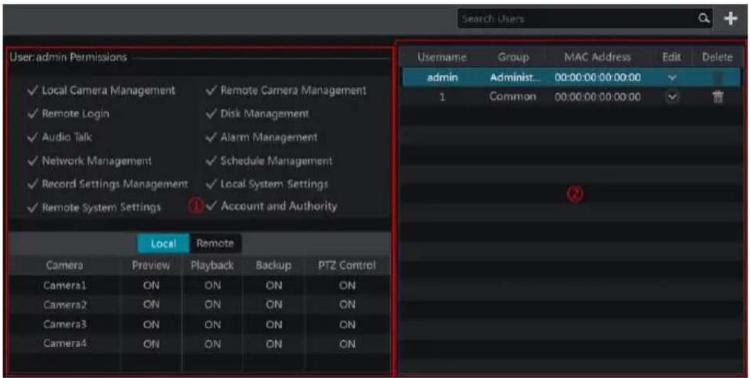This screenshot has width=750, height=378.
Task: Toggle Remote System Settings permission
Action: [95, 207]
